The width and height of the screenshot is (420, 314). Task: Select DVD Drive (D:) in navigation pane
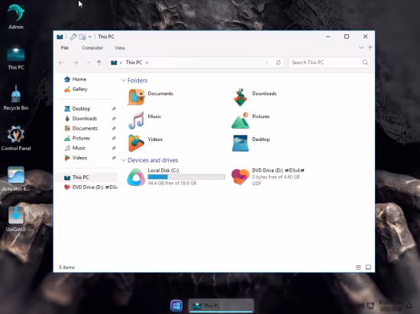point(91,187)
